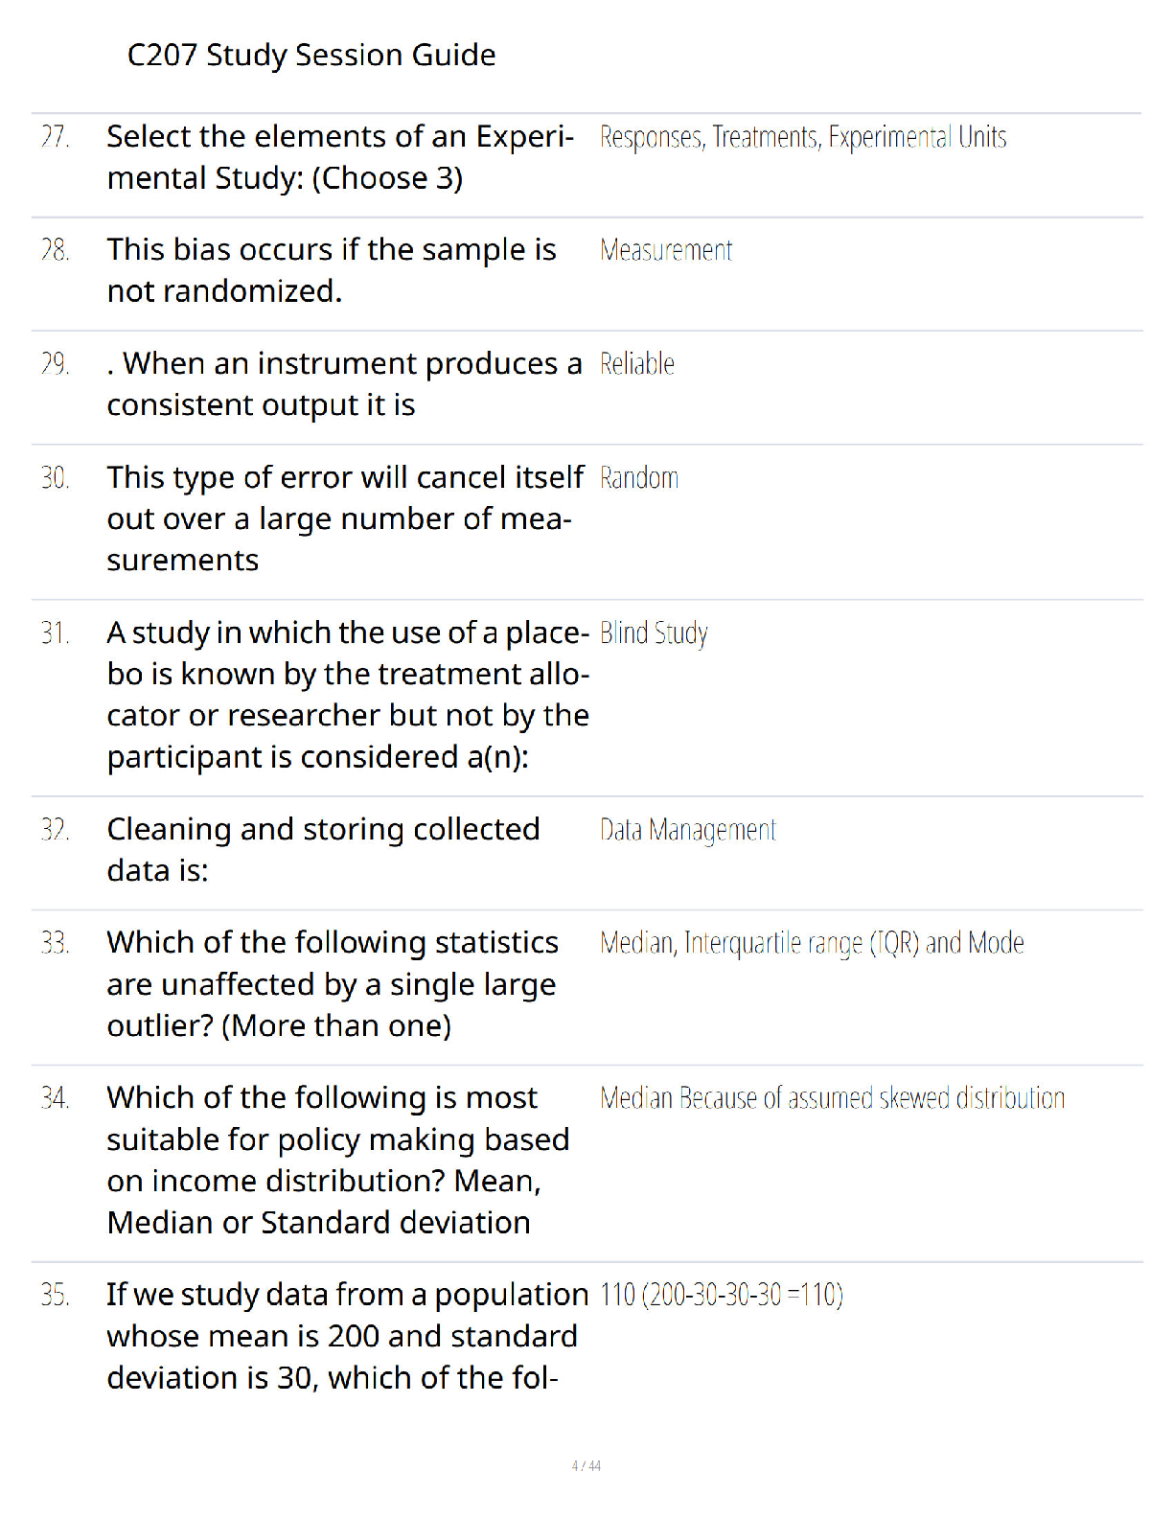Select question 33 about outlier-unaffected statistics

point(333,984)
